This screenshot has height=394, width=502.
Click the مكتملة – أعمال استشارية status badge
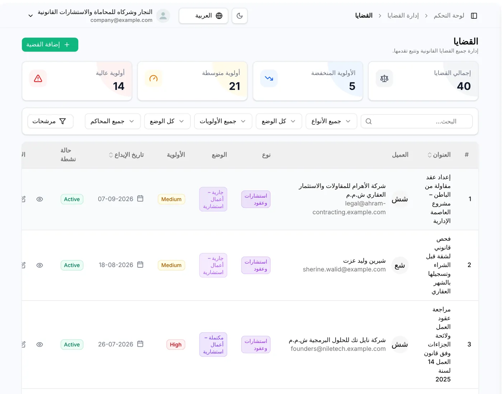coord(213,344)
